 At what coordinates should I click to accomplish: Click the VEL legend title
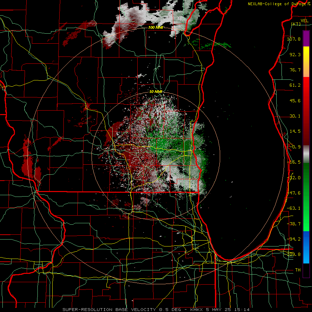(304, 21)
